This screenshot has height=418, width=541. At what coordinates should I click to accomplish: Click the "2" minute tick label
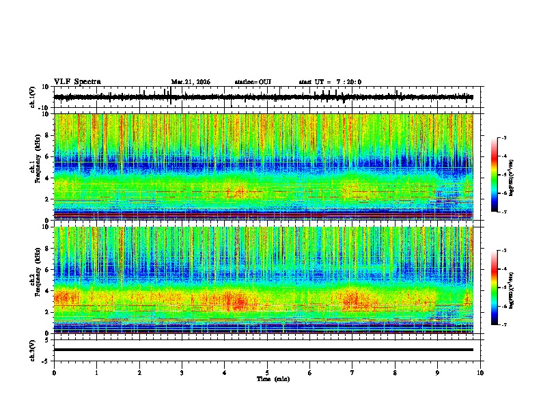[139, 373]
